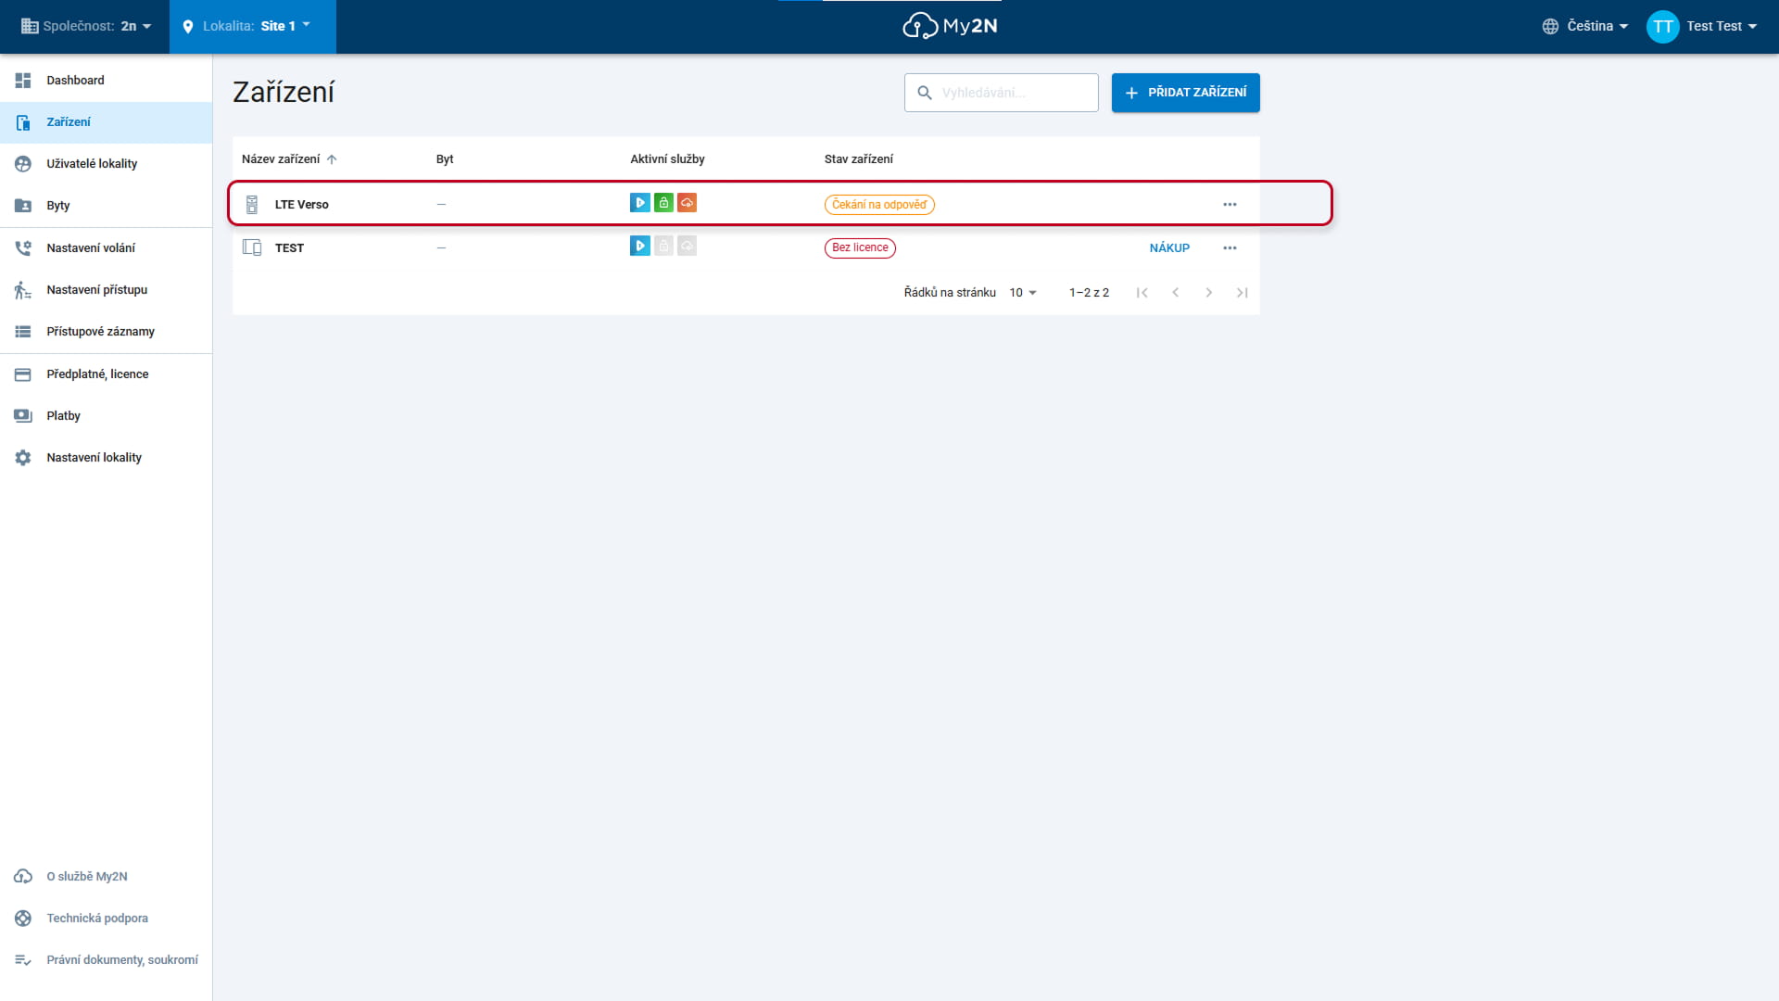
Task: Click the Nastavení volání phone icon
Action: point(23,248)
